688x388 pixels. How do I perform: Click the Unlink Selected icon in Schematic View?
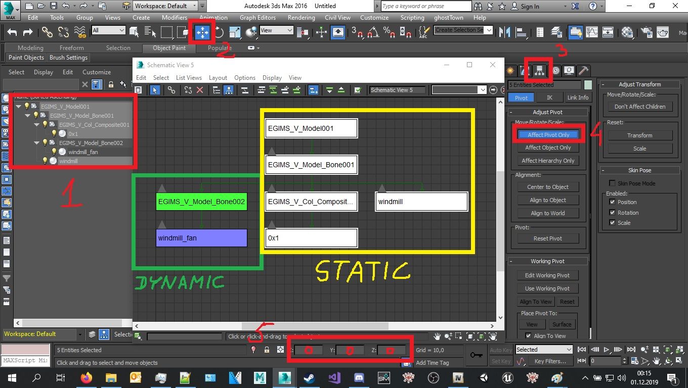click(x=188, y=90)
